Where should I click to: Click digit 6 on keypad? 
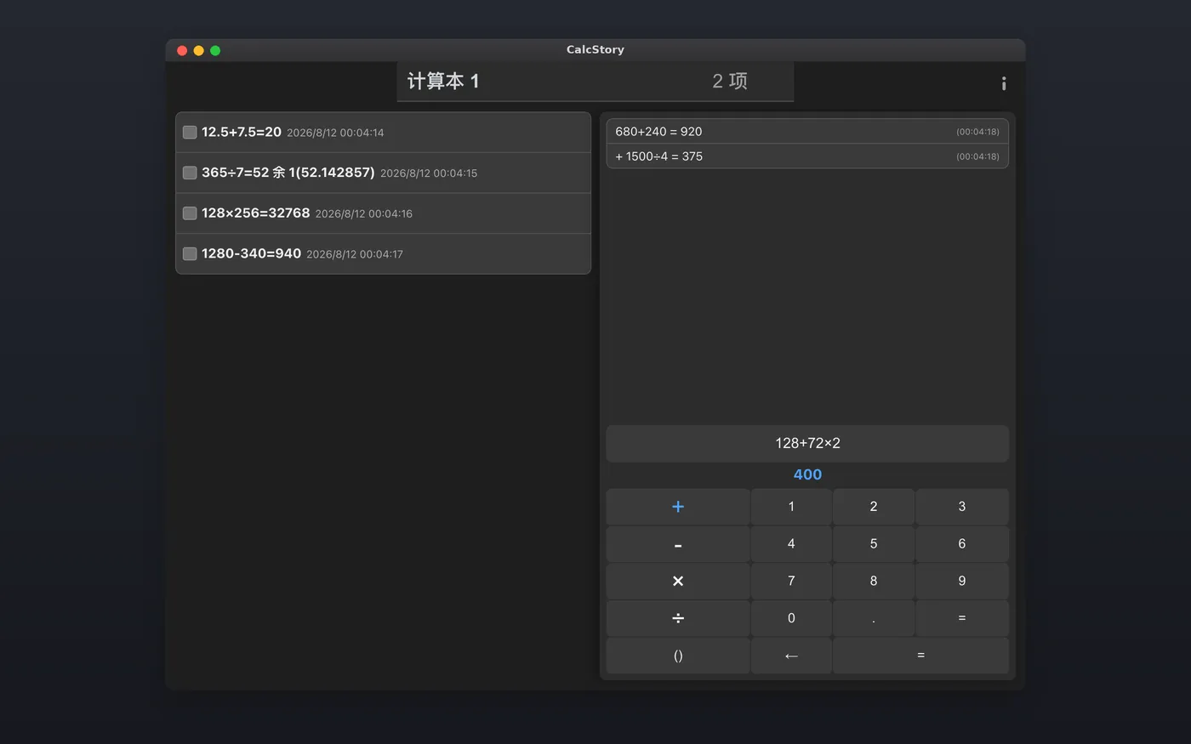pyautogui.click(x=962, y=544)
